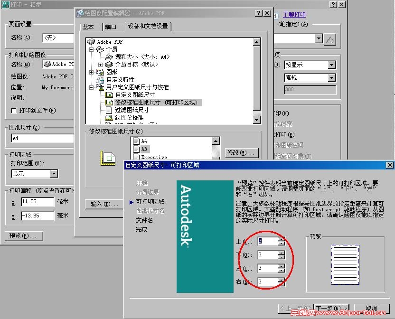Image resolution: width=395 pixels, height=319 pixels.
Task: Open the 常规 quality dropdown
Action: pos(332,78)
